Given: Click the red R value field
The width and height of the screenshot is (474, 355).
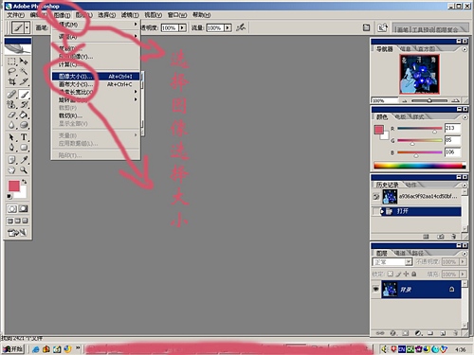Looking at the screenshot, I should click(452, 128).
